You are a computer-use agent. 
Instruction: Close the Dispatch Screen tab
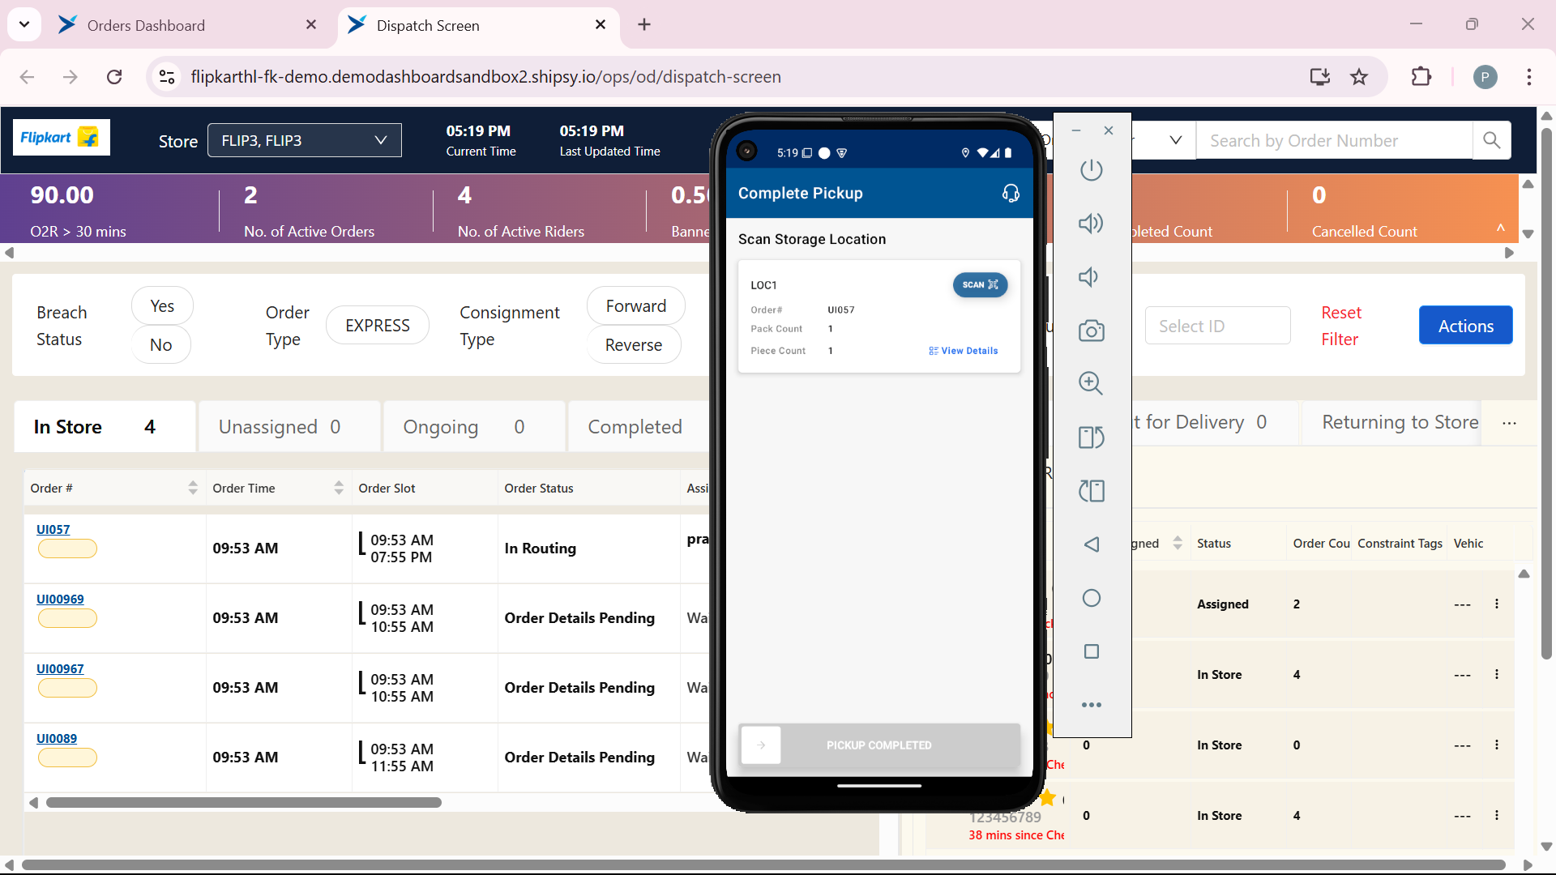[x=601, y=25]
